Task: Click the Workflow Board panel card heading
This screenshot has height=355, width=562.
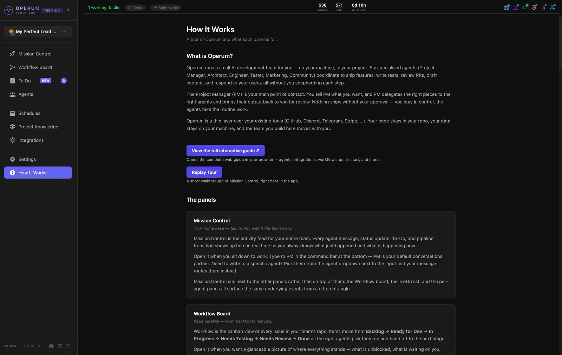Action: point(212,314)
